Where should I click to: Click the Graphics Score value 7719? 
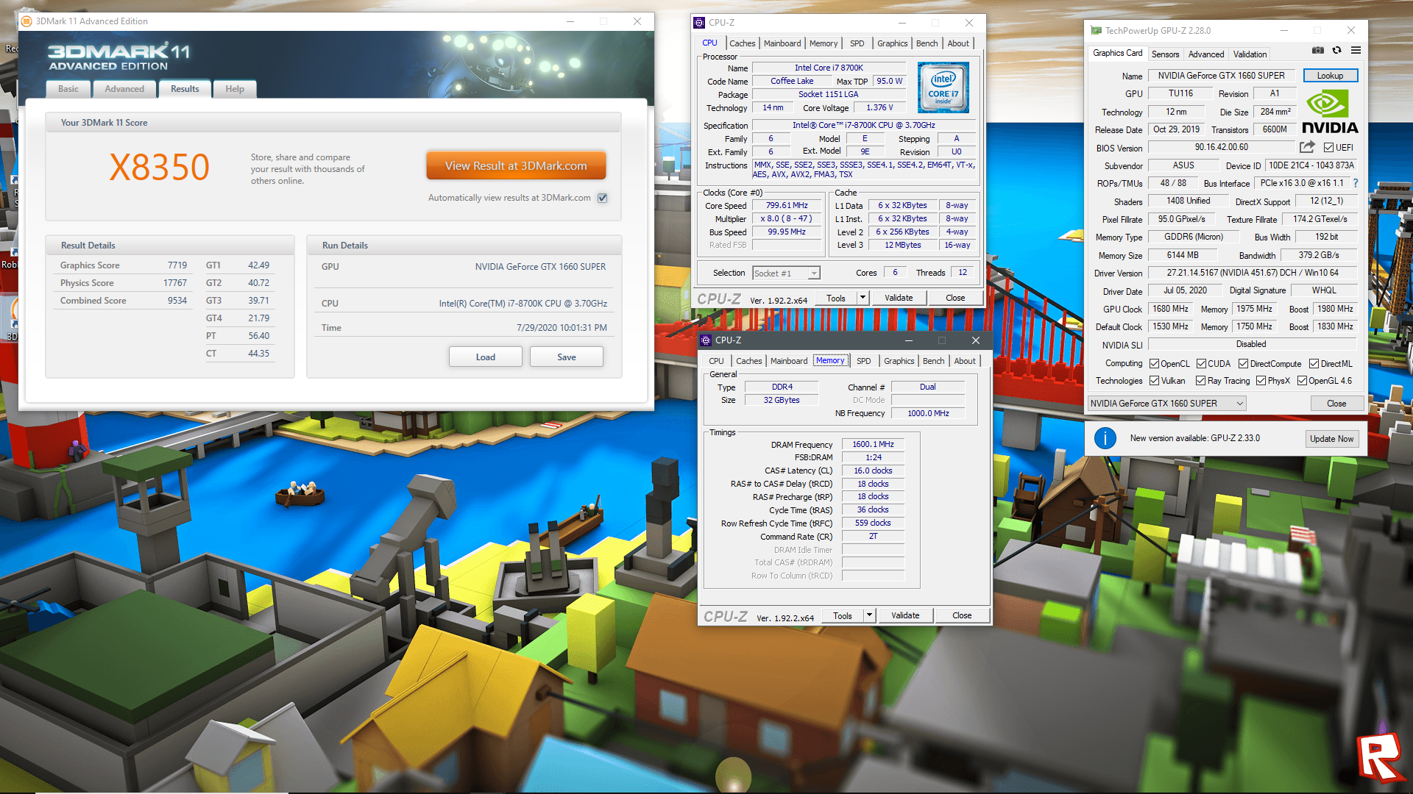[177, 265]
